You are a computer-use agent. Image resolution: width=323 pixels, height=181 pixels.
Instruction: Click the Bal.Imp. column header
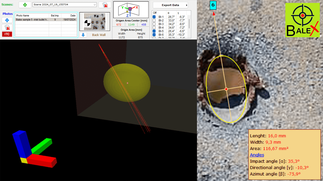(55, 16)
